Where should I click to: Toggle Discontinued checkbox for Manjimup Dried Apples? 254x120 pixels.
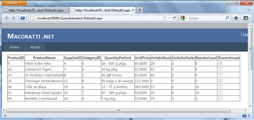(220, 92)
